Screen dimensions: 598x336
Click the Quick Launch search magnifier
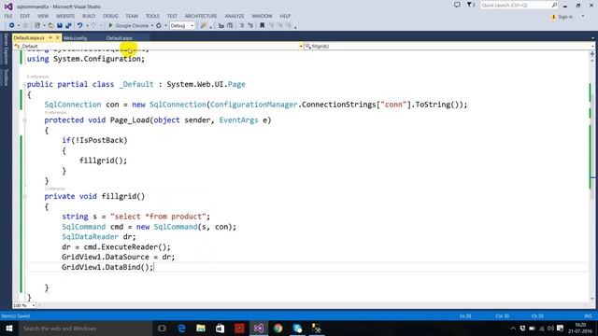point(554,5)
